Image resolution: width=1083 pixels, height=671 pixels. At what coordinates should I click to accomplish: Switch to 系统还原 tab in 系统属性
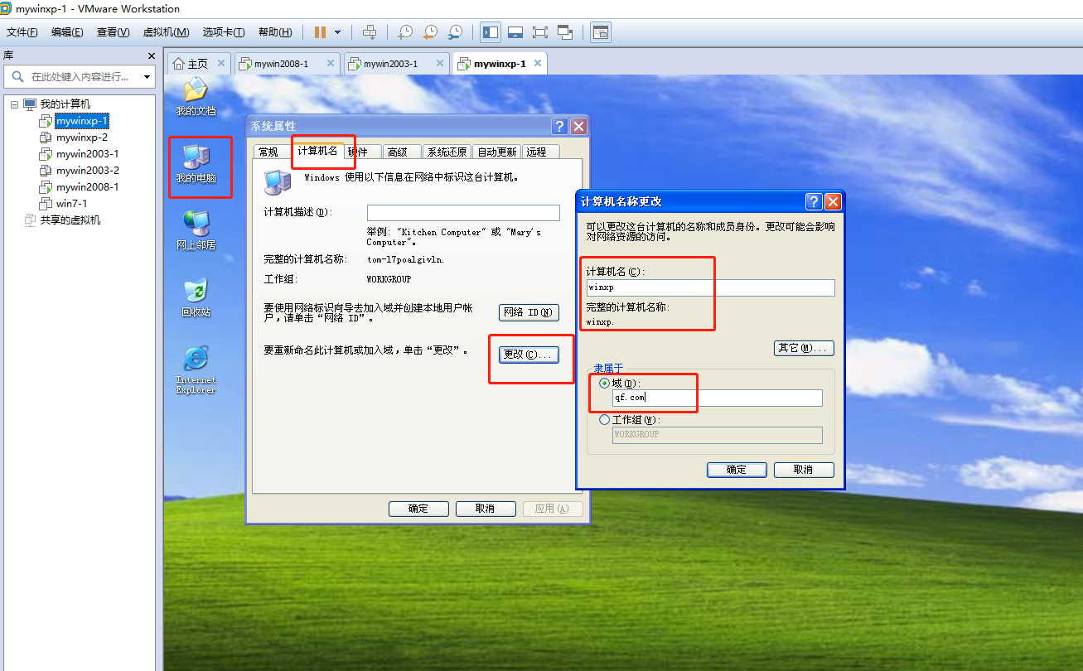[447, 152]
